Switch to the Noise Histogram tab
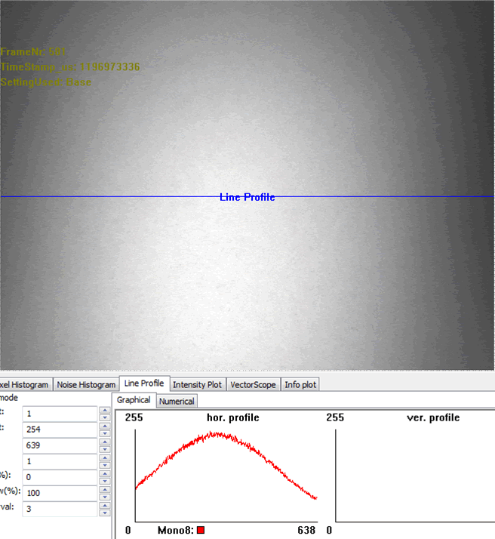495x539 pixels. [87, 385]
